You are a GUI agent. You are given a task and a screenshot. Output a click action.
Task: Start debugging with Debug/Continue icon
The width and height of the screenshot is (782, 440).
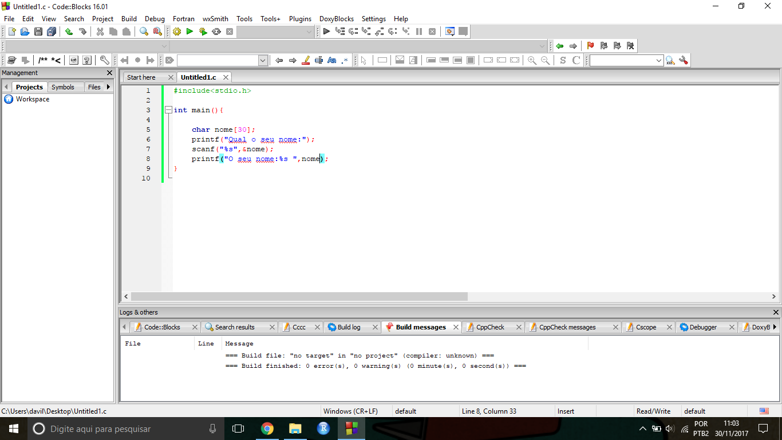click(x=326, y=32)
